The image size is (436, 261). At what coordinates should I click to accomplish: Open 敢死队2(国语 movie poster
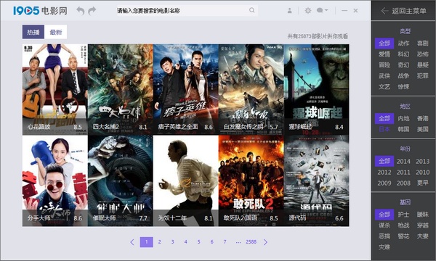(x=251, y=181)
